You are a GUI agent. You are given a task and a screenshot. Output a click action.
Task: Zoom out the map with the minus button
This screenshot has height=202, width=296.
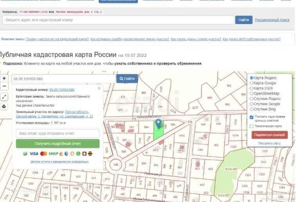tap(4, 86)
